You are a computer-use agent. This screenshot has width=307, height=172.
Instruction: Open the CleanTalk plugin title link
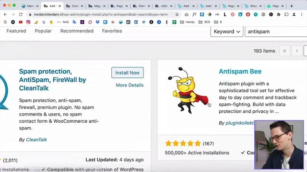52,80
